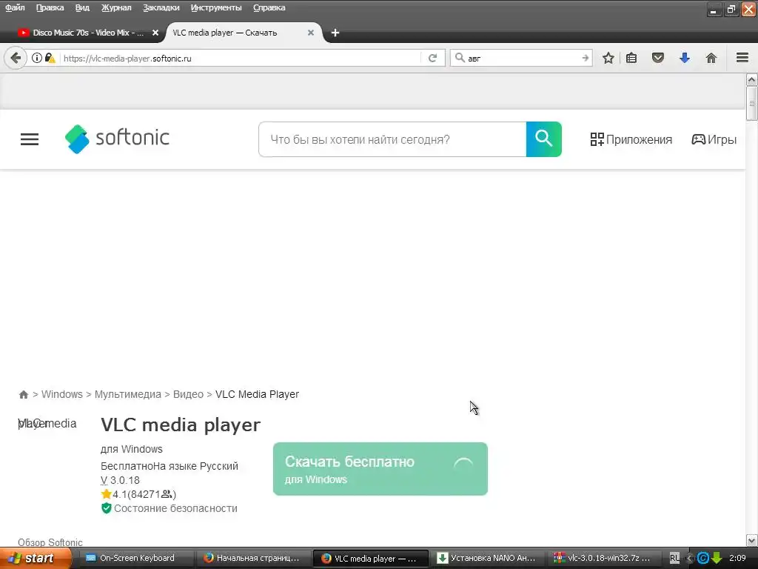Open the Закладки menu
This screenshot has width=758, height=569.
pos(161,7)
